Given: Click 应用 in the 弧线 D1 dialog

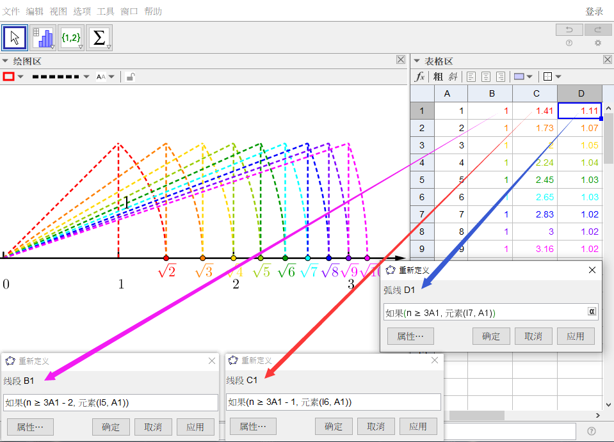Looking at the screenshot, I should [x=576, y=336].
